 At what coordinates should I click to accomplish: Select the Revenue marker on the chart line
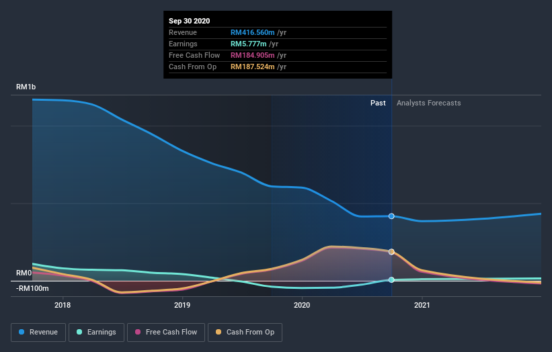tap(391, 216)
